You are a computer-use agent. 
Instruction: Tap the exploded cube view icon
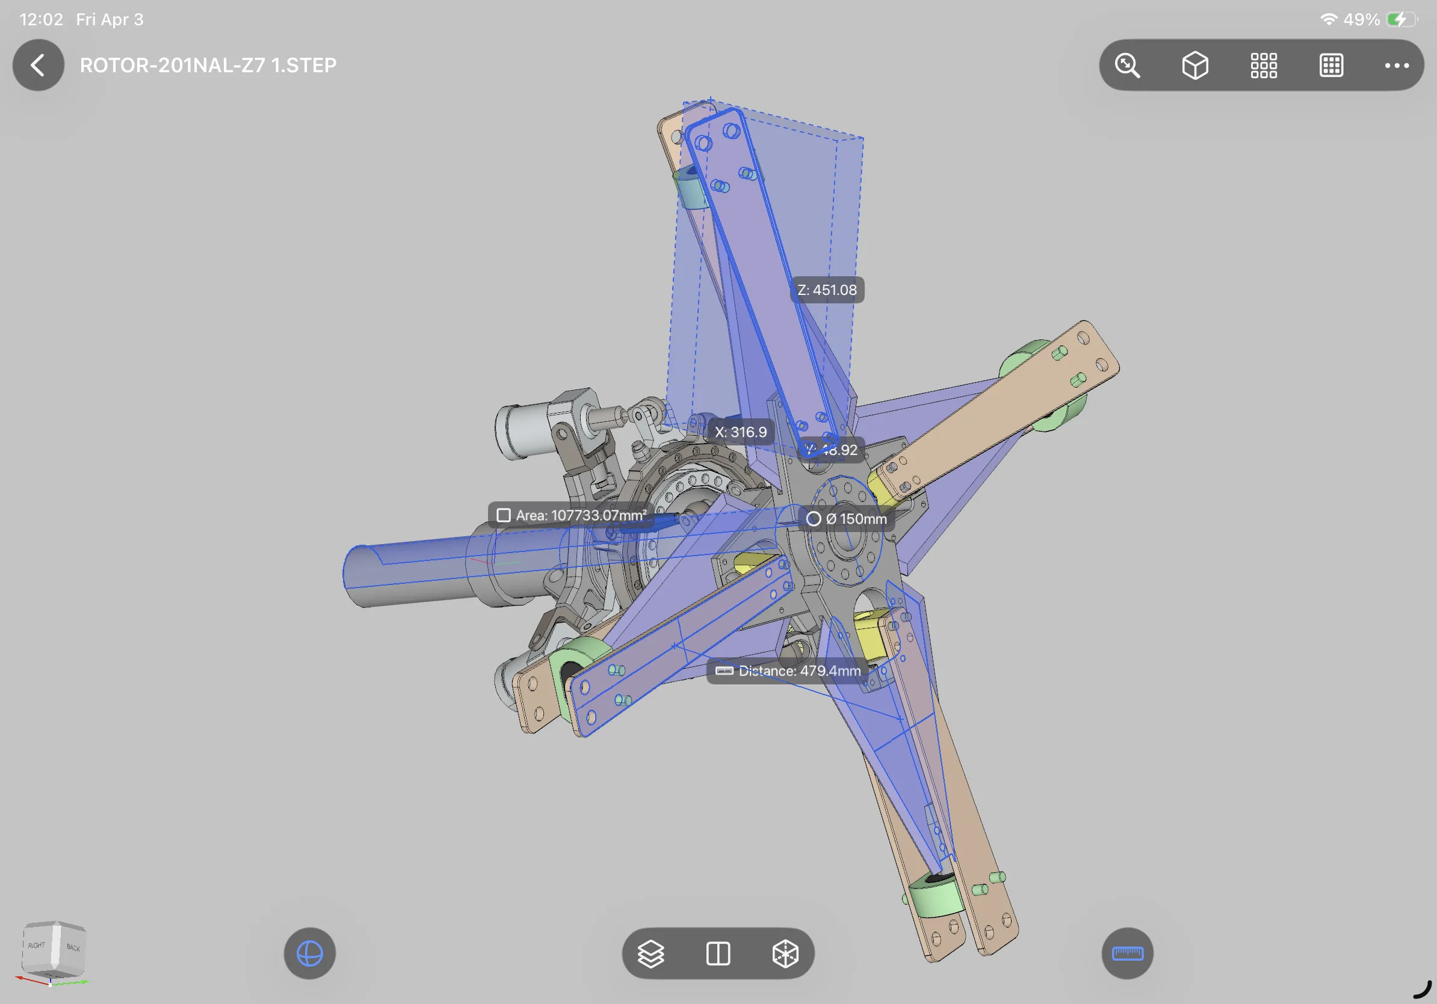pos(785,953)
